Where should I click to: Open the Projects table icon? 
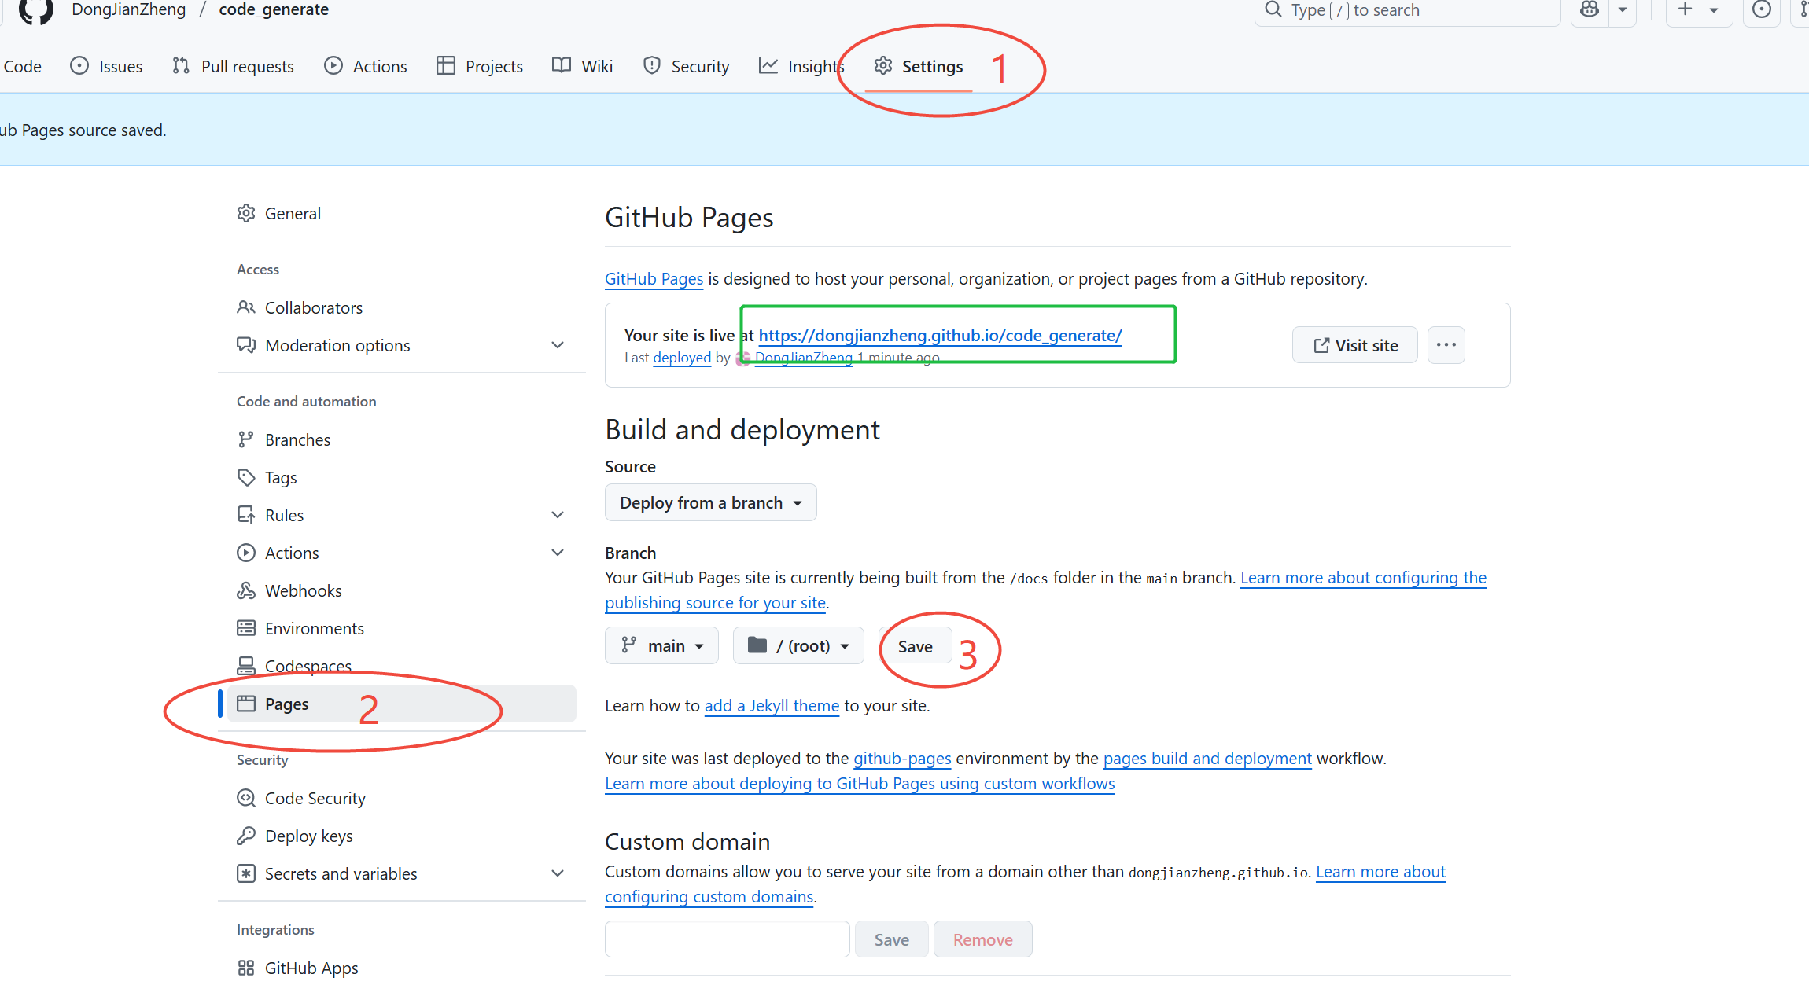pos(446,66)
